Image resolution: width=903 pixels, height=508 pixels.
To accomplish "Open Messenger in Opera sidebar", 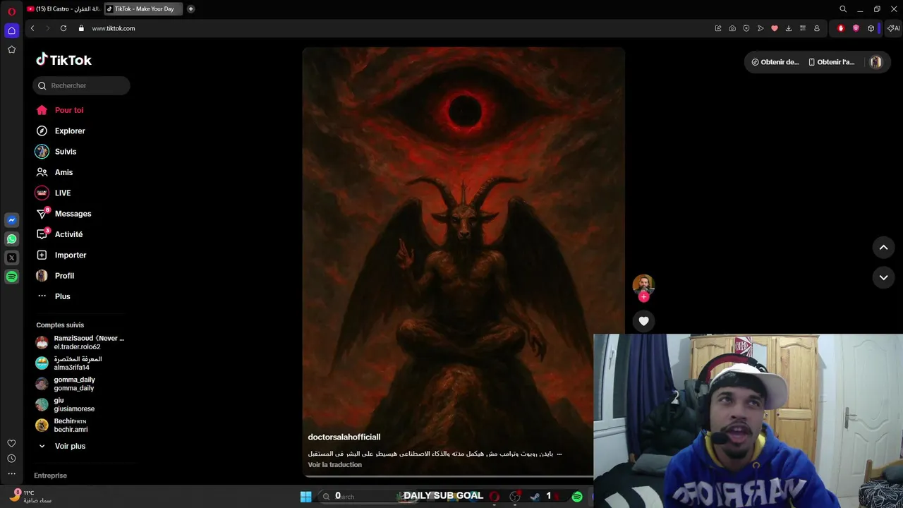I will coord(11,220).
